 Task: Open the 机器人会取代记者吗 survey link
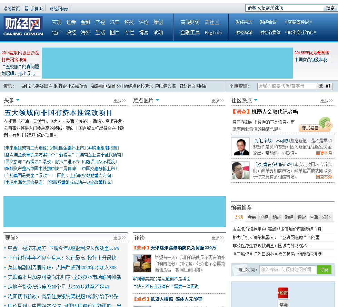[x=275, y=112]
